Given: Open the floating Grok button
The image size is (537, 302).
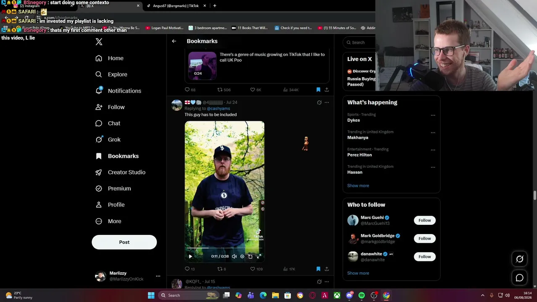Looking at the screenshot, I should (519, 259).
